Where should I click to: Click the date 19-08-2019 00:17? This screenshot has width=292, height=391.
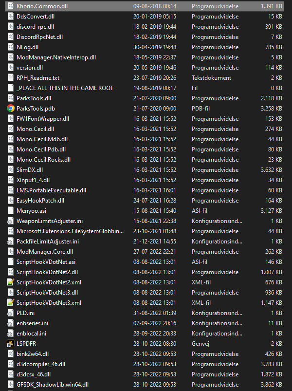pyautogui.click(x=155, y=88)
